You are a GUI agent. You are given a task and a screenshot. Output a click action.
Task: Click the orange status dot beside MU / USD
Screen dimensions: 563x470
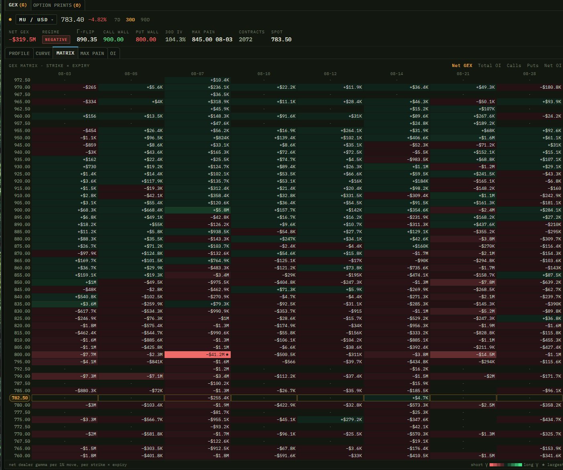[x=10, y=19]
